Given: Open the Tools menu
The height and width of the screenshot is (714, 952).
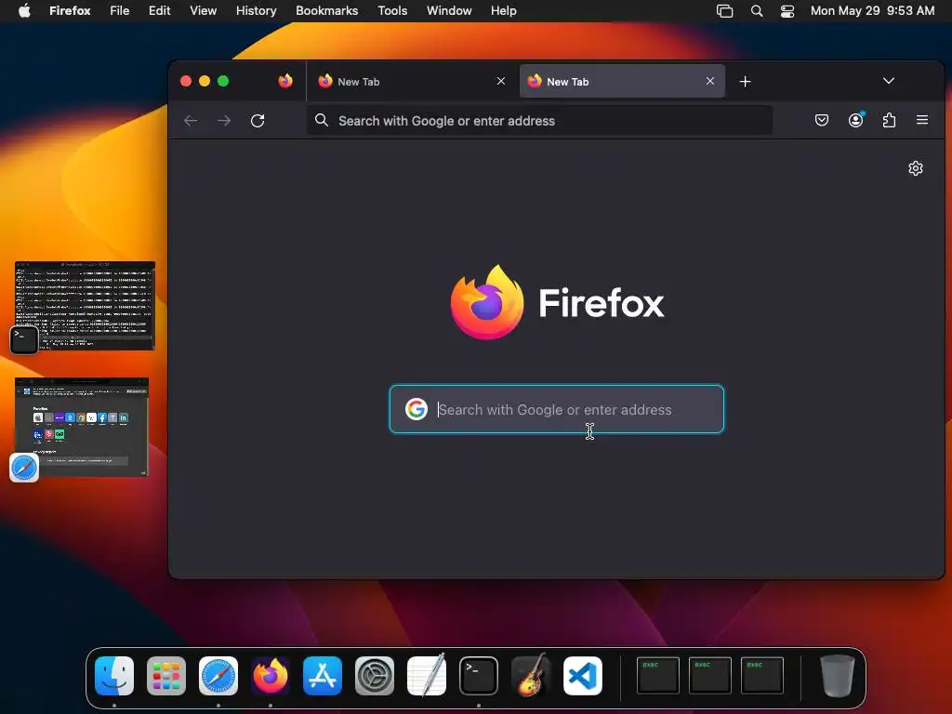Looking at the screenshot, I should coord(392,11).
